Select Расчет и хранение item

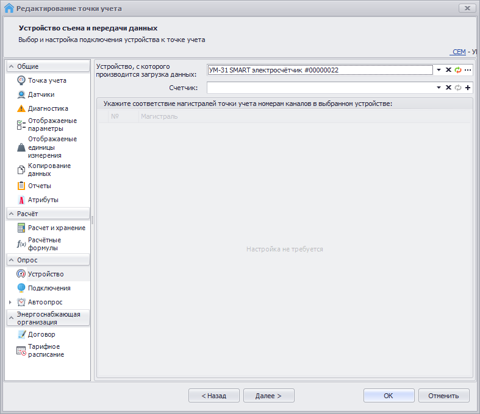[56, 228]
